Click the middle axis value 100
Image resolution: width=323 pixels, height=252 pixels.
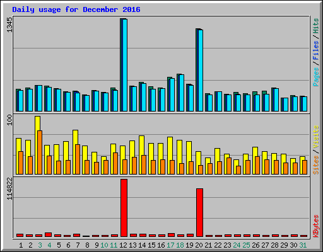click(9, 120)
